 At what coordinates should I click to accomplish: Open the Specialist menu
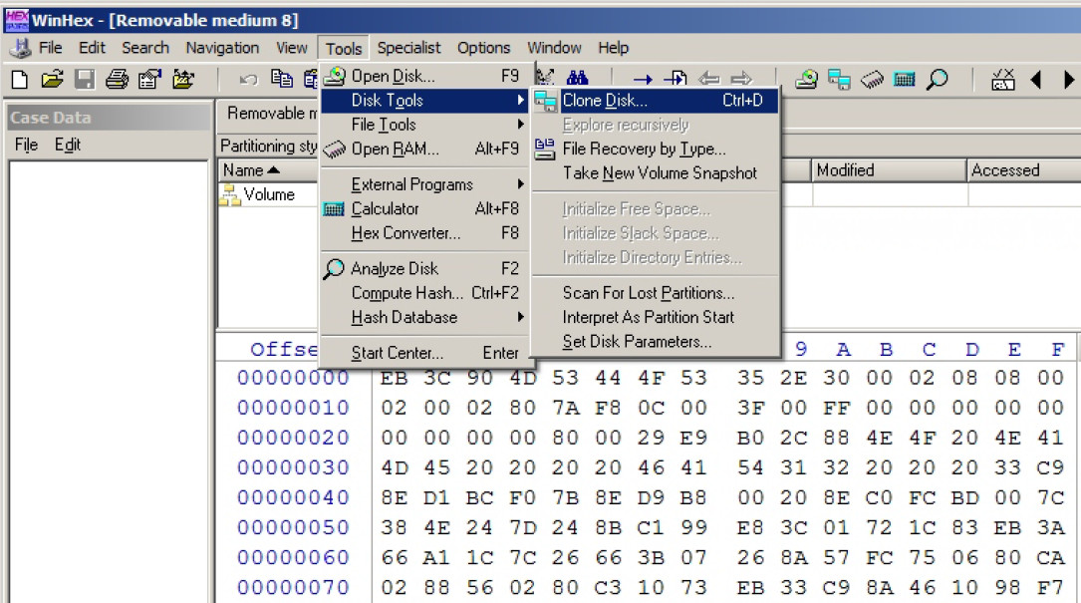pos(408,48)
